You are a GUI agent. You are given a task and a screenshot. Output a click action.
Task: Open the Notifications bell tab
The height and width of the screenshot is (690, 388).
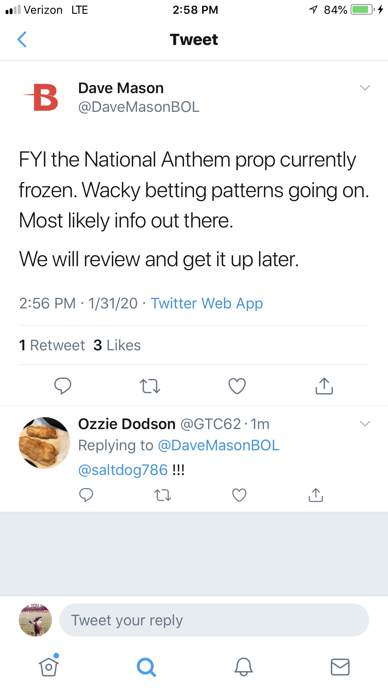(x=243, y=667)
